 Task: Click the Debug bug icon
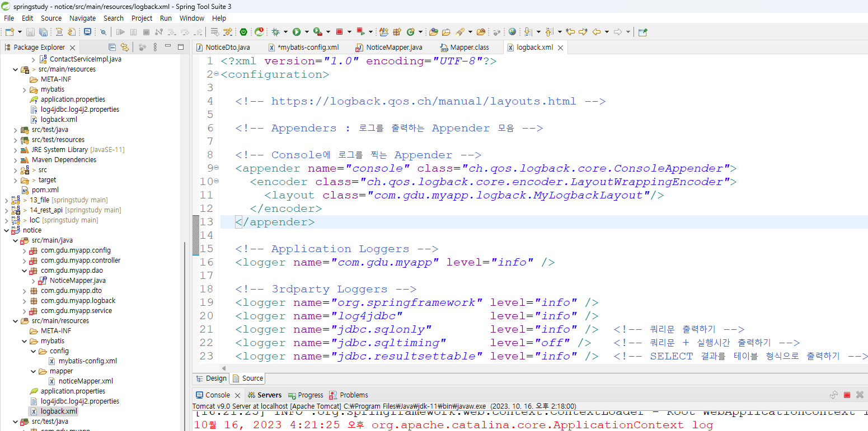(x=275, y=32)
